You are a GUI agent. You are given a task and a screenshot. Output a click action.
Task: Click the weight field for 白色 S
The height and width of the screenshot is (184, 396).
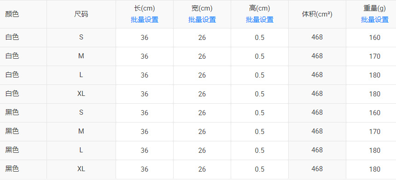(x=375, y=38)
